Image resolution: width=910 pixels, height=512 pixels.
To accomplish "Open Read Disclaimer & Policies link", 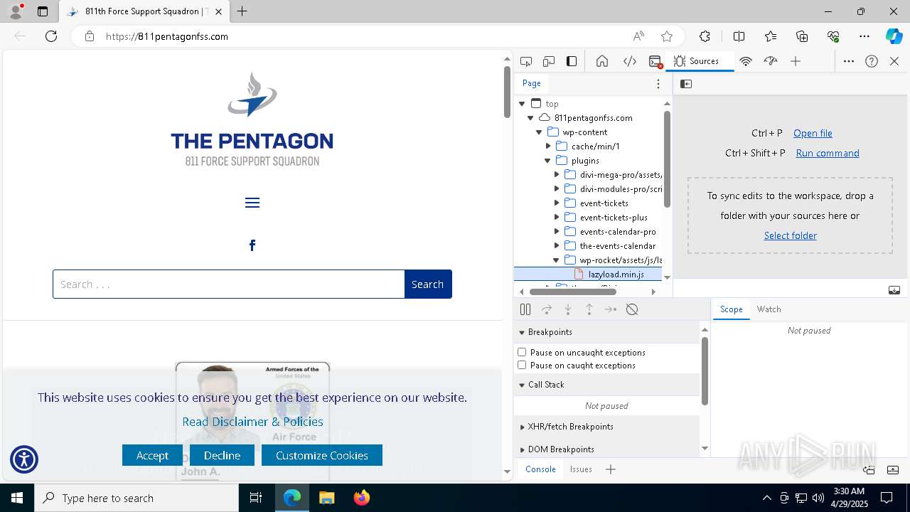I will coord(252,422).
